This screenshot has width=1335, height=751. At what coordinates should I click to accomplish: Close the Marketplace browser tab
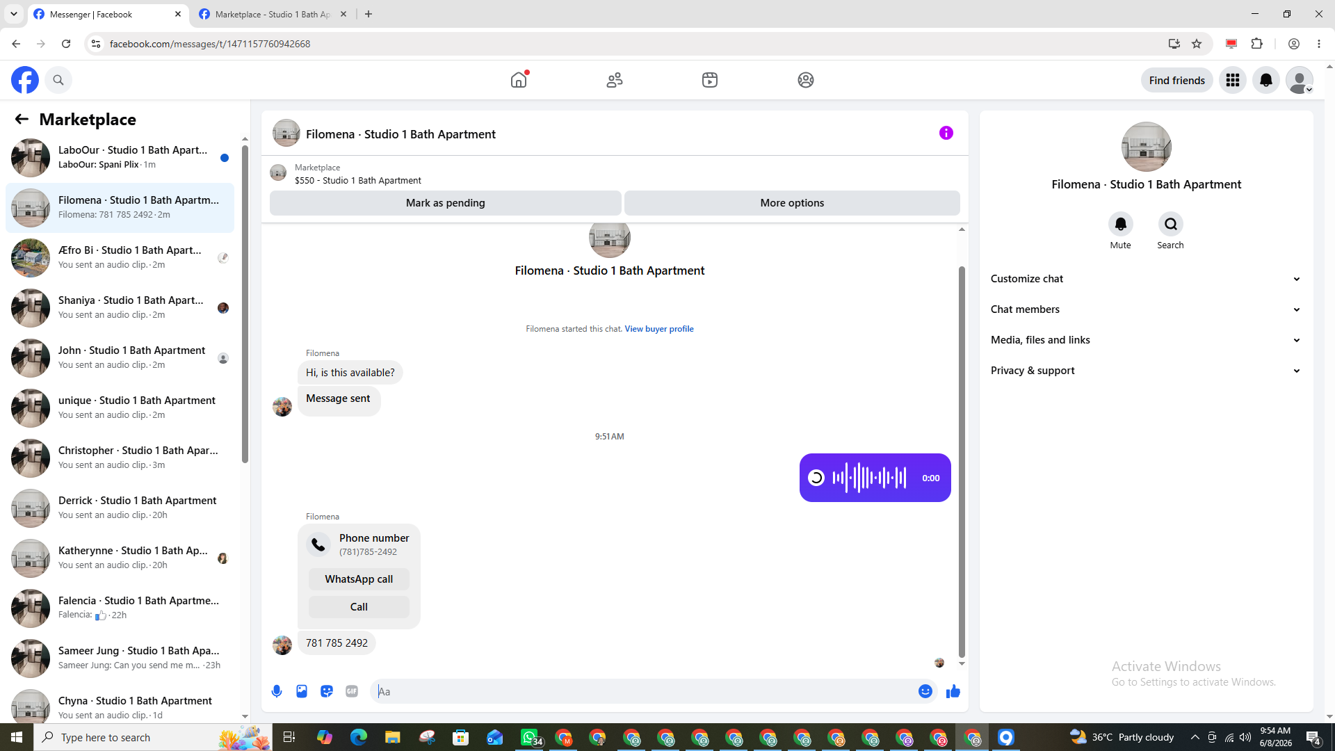pos(343,14)
